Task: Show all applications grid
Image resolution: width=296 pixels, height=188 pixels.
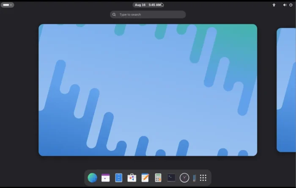Action: [203, 178]
